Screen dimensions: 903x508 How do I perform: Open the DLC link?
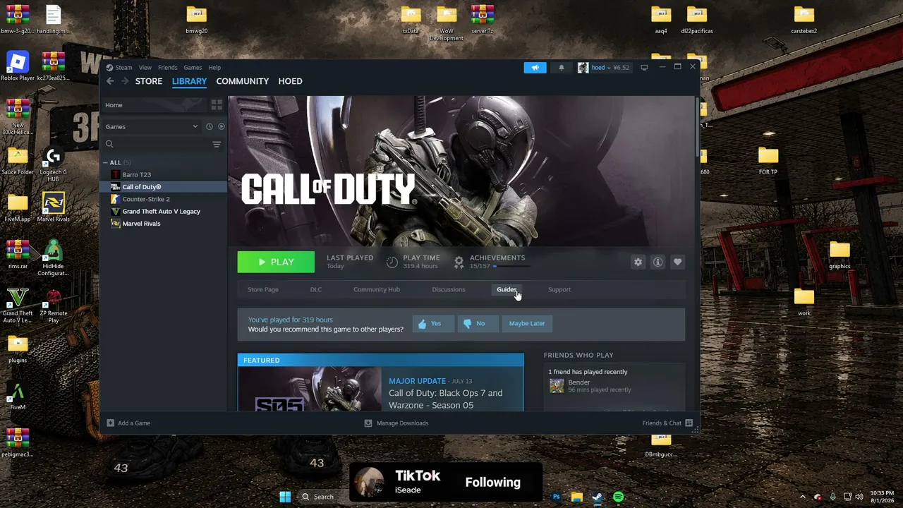316,289
